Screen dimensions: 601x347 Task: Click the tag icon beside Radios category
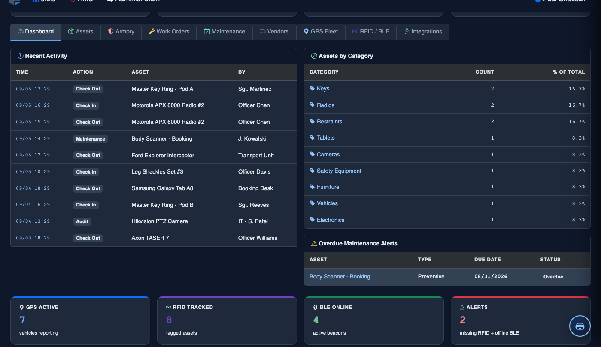(x=312, y=105)
